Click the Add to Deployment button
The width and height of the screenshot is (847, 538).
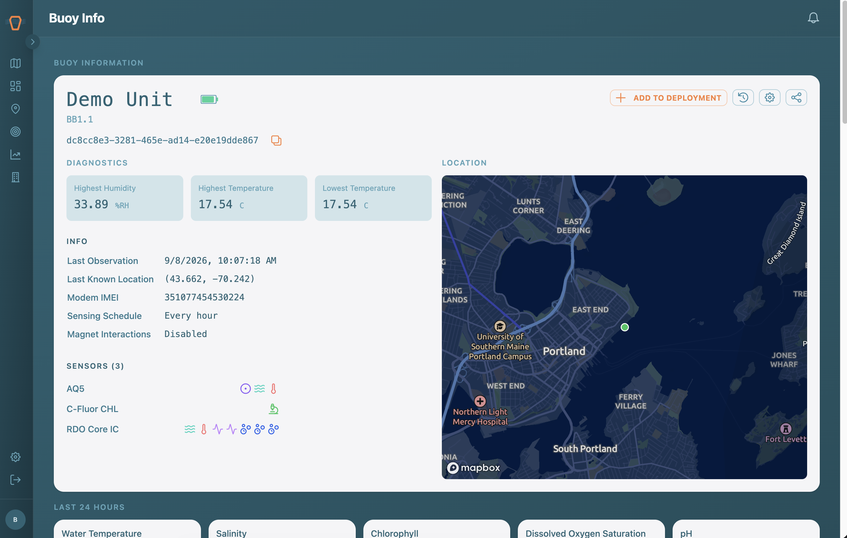coord(668,98)
